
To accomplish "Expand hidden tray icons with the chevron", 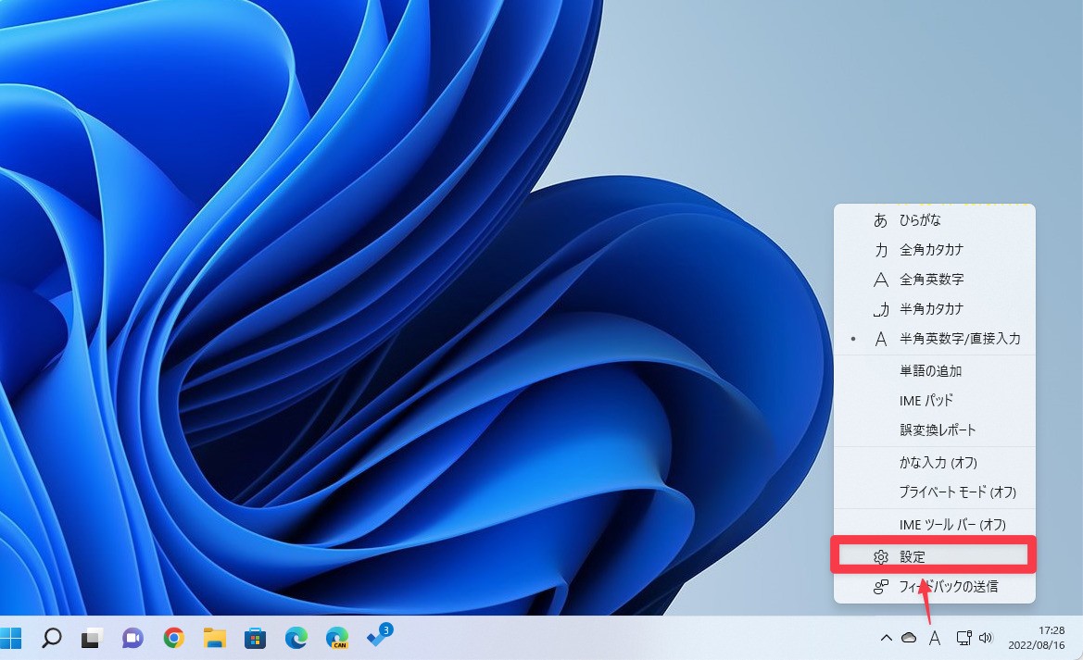I will coord(887,638).
